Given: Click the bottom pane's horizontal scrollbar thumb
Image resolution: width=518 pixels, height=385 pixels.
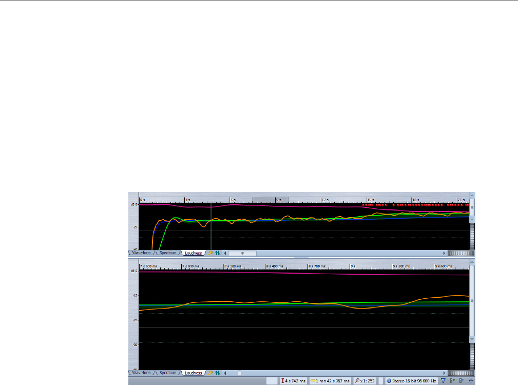Looking at the screenshot, I should [240, 373].
